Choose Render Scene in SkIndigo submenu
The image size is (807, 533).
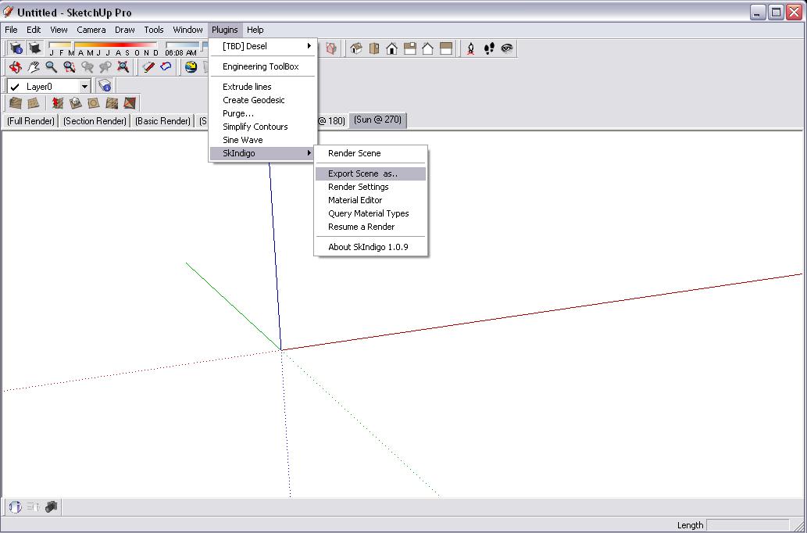(370, 153)
